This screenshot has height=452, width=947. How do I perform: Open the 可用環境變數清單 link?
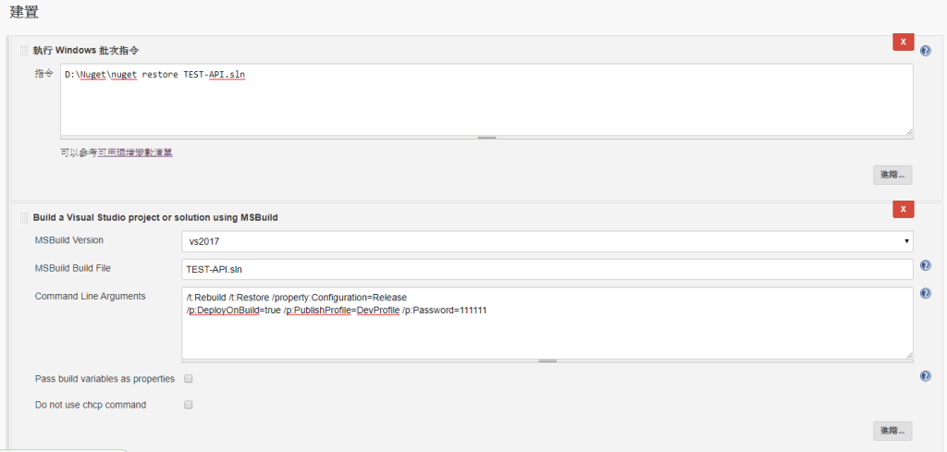point(135,153)
